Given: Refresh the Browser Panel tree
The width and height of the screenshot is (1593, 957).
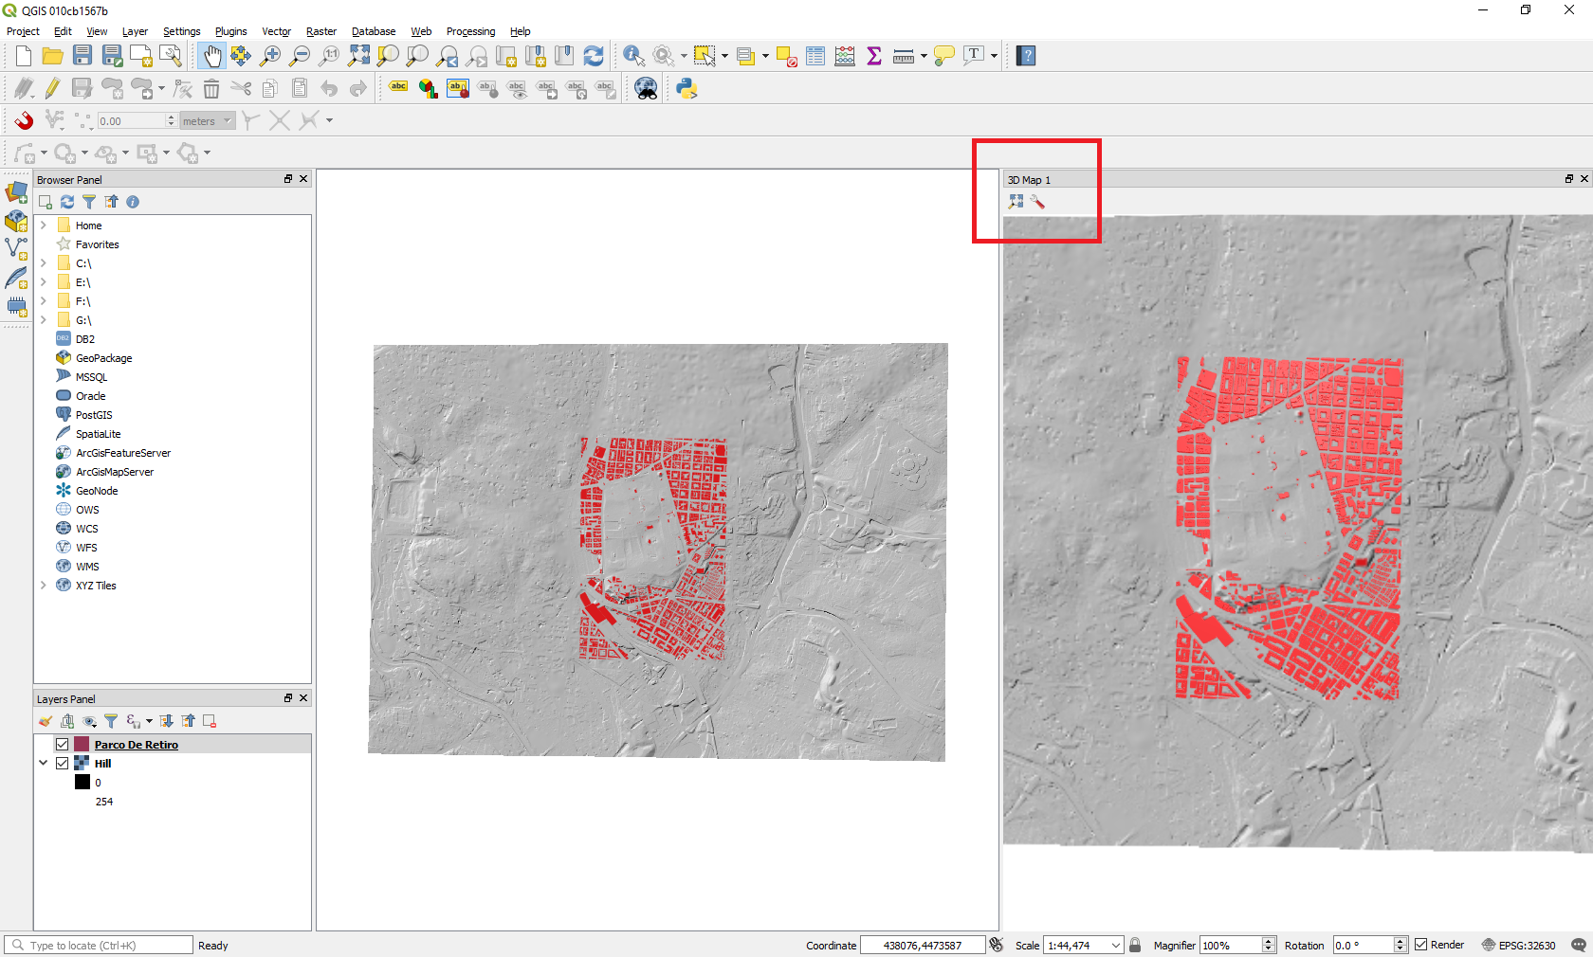Looking at the screenshot, I should (x=67, y=202).
